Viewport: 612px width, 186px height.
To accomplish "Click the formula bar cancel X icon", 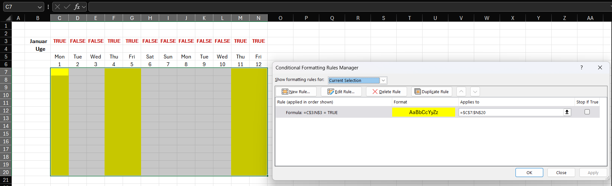I will click(57, 7).
